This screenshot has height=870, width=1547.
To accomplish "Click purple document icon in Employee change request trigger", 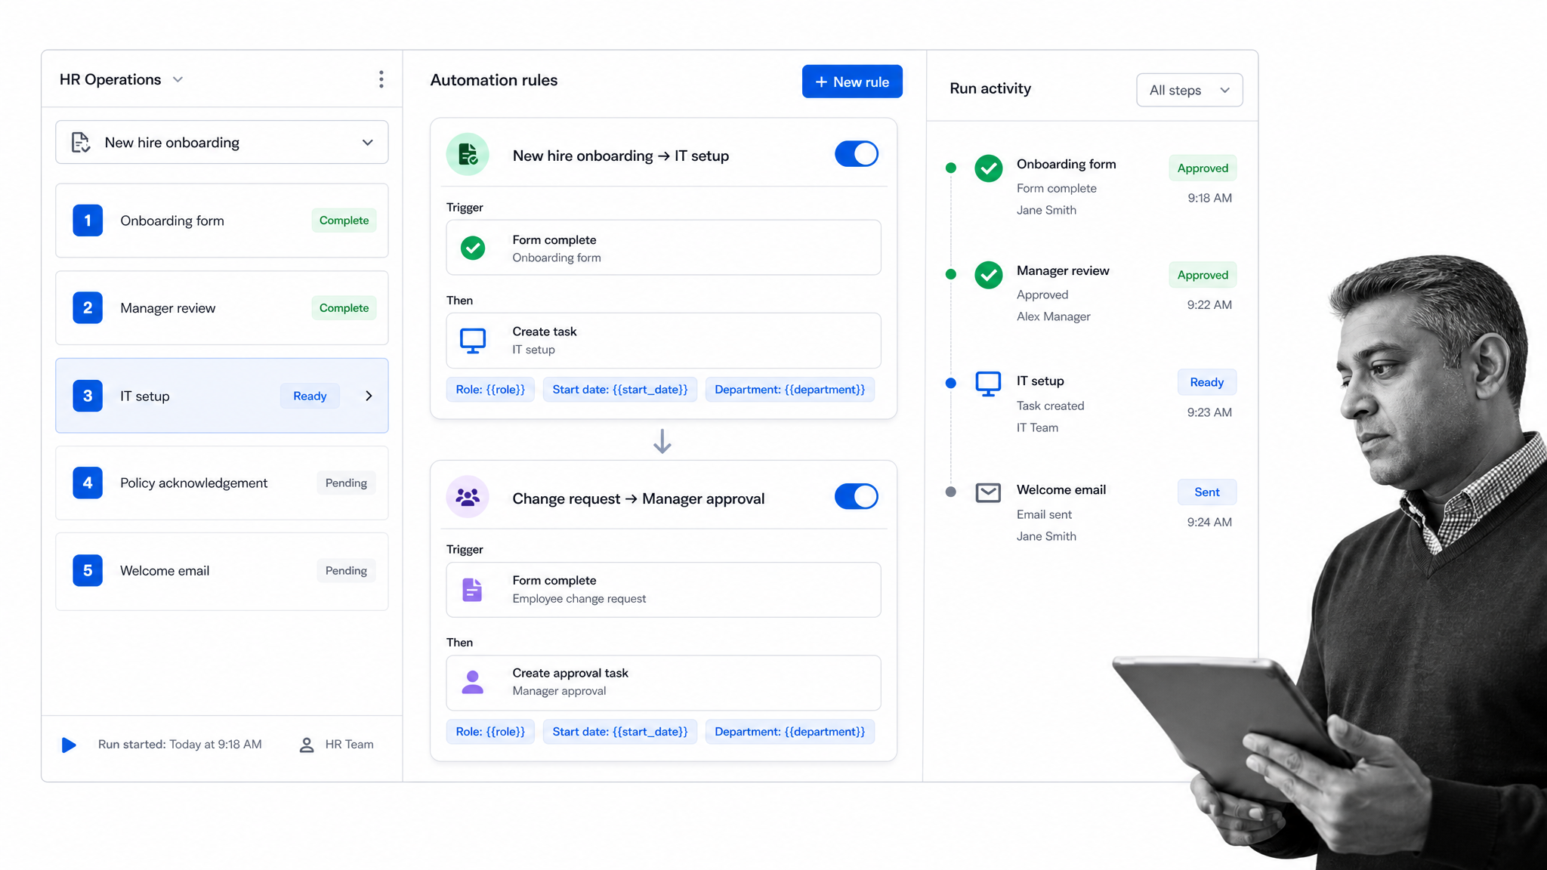I will click(472, 590).
